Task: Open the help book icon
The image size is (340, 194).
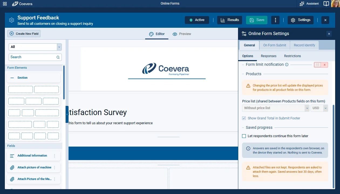Action: (x=327, y=4)
